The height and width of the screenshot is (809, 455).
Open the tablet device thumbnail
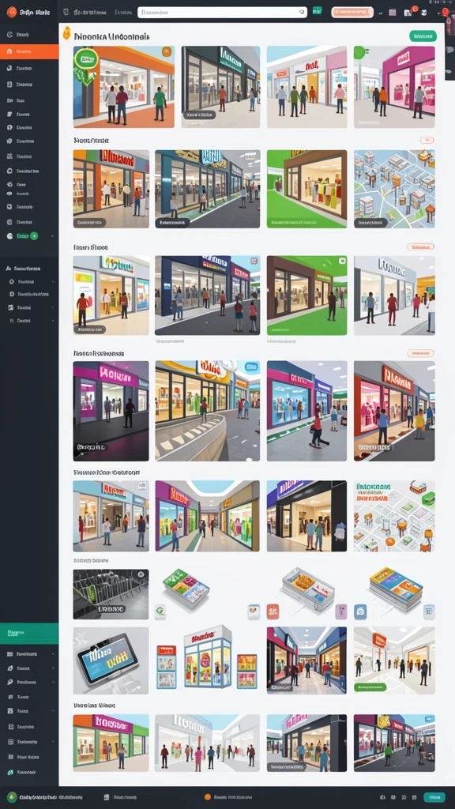pos(111,660)
